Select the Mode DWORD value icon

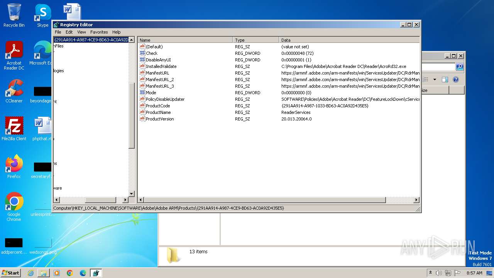coord(142,93)
